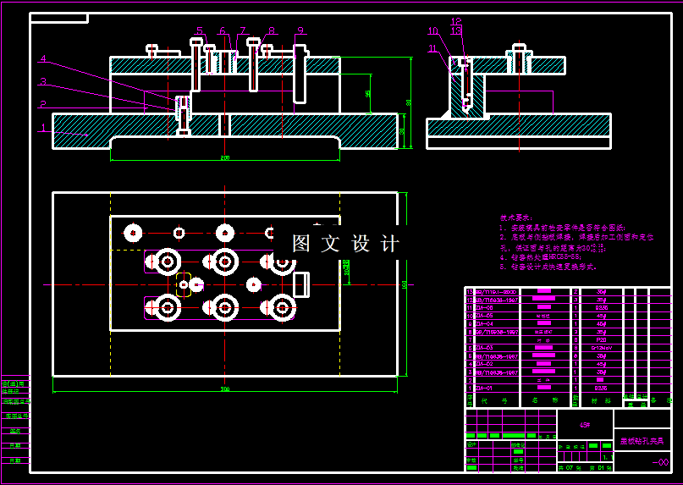Select part callout number 2
683x485 pixels.
click(43, 104)
